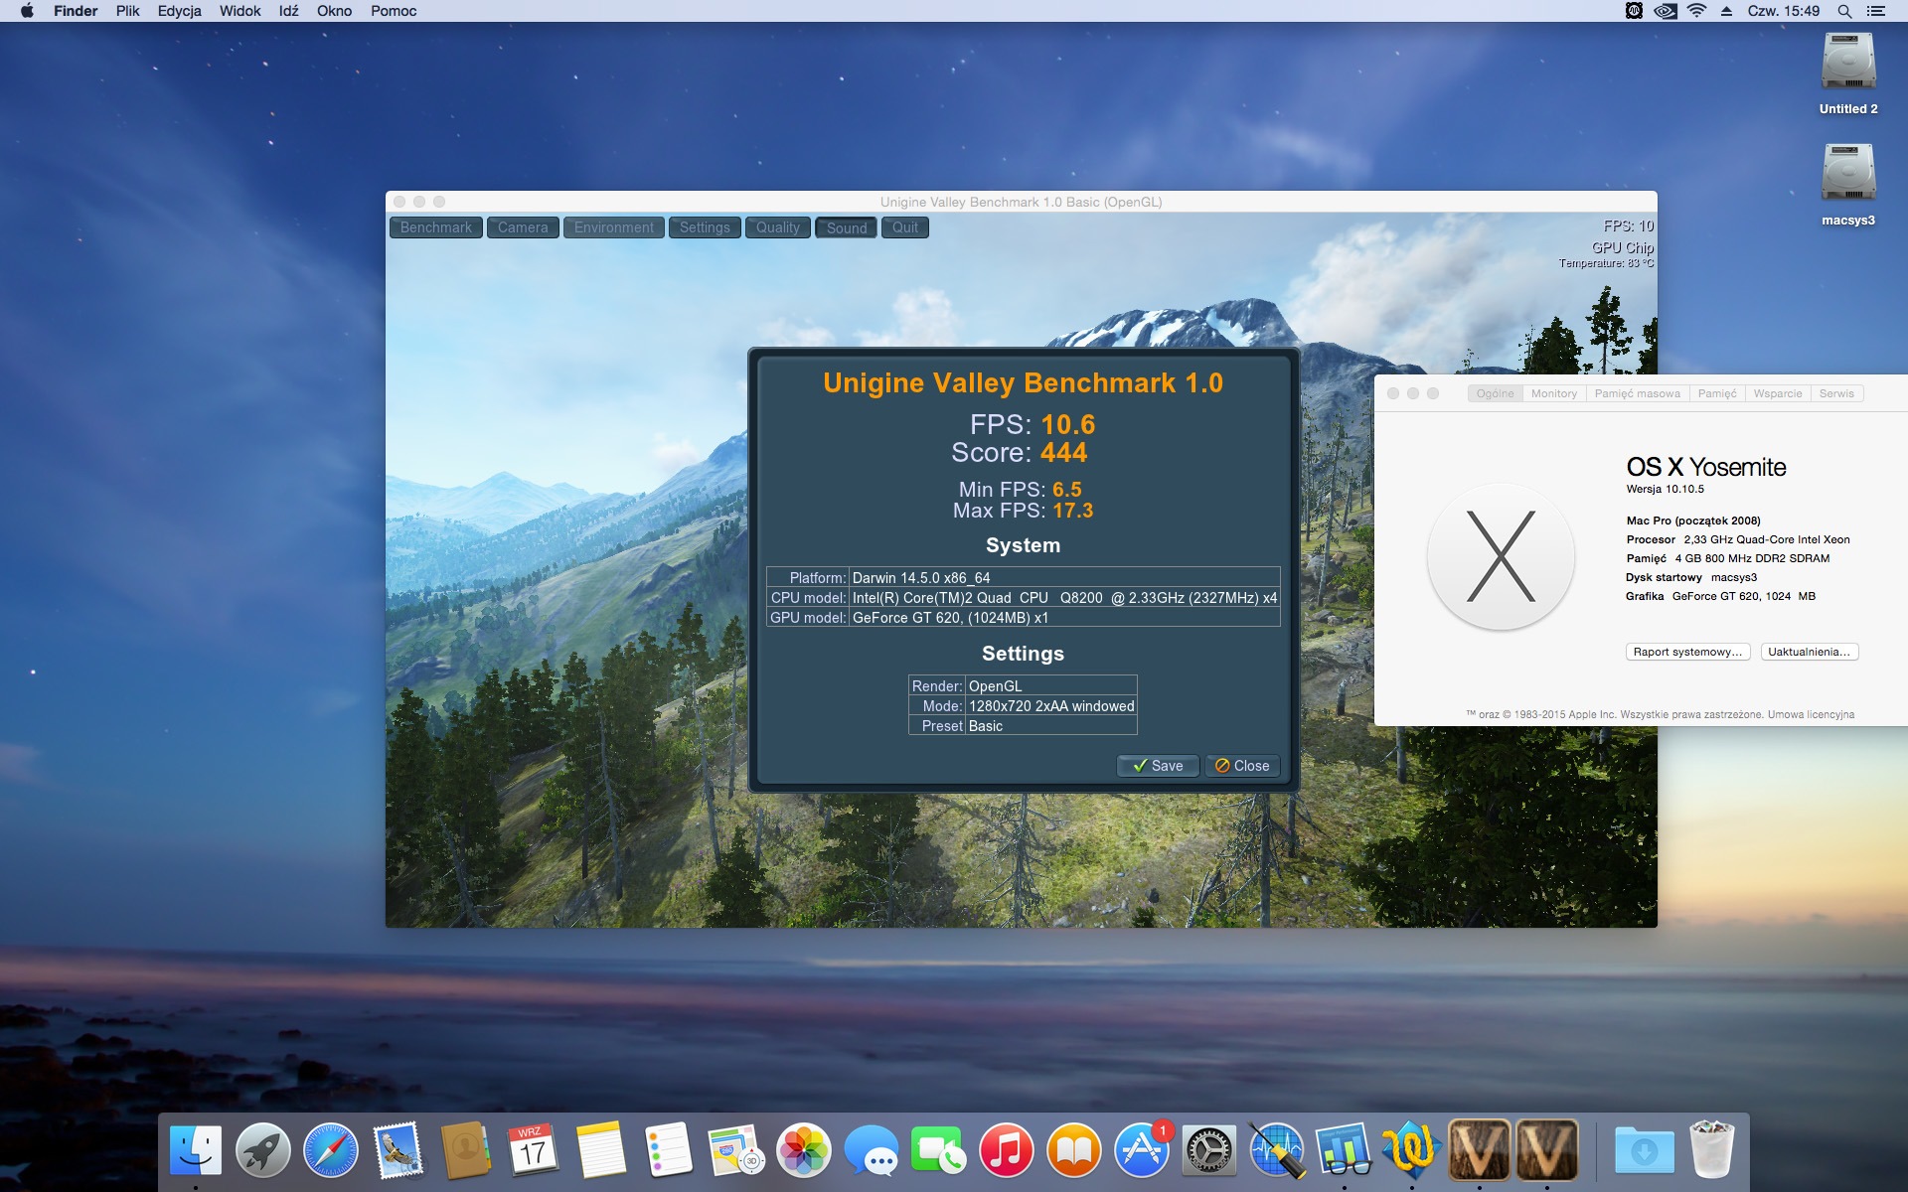Switch to the Monitory tab
Image resolution: width=1908 pixels, height=1192 pixels.
click(1553, 393)
